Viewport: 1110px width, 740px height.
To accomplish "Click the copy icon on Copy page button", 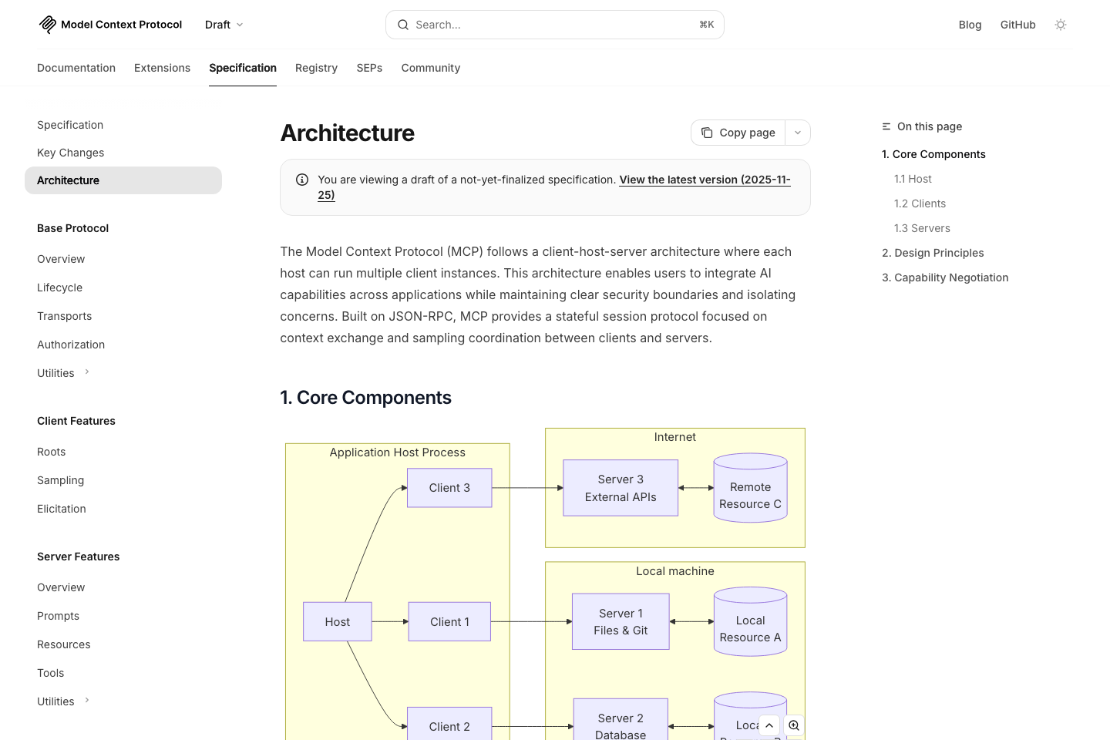I will [x=707, y=133].
